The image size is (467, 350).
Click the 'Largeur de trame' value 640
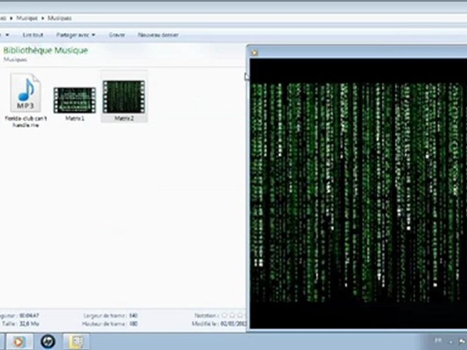133,315
